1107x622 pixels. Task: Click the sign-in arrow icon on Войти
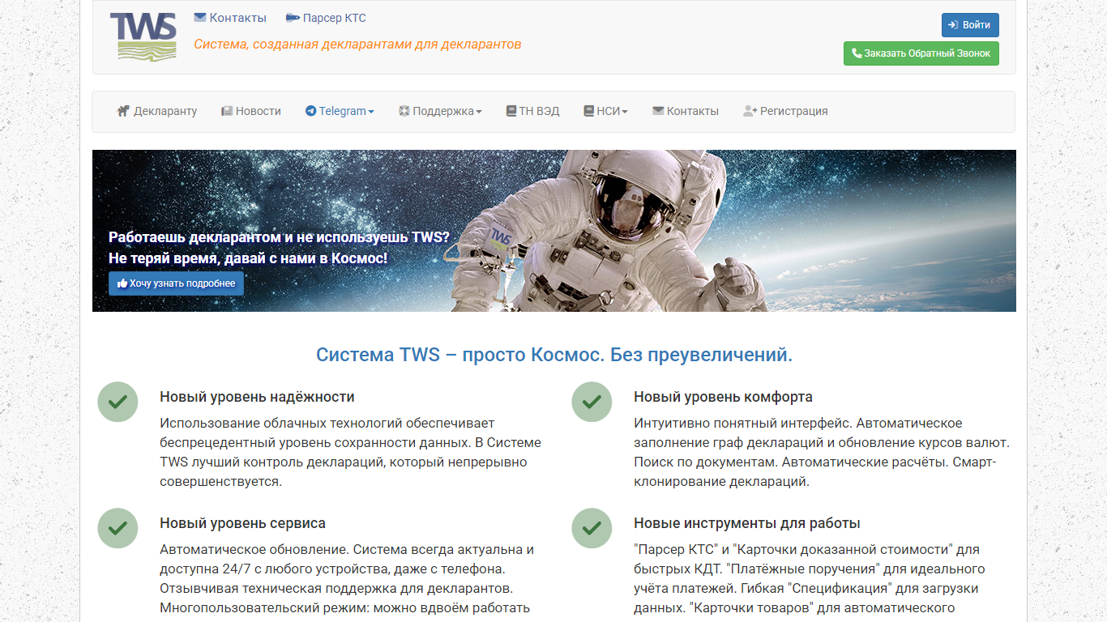tap(954, 25)
